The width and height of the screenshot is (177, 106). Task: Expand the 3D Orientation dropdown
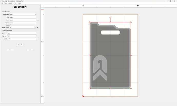pyautogui.click(x=23, y=14)
